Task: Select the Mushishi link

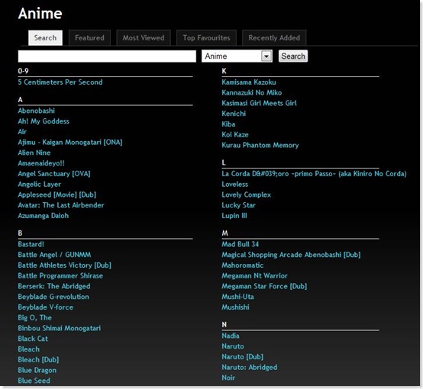Action: click(235, 307)
